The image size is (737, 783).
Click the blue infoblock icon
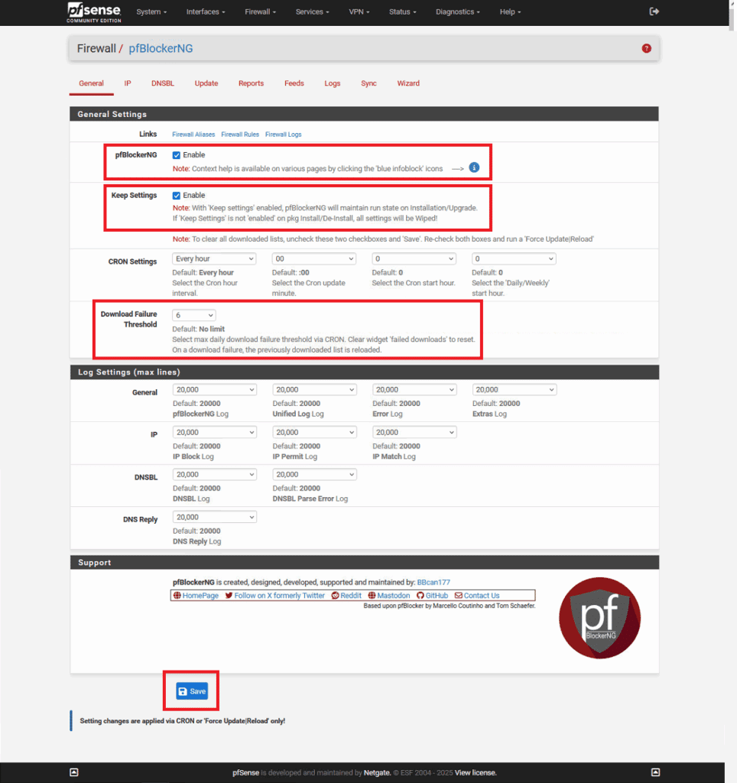[x=474, y=167]
